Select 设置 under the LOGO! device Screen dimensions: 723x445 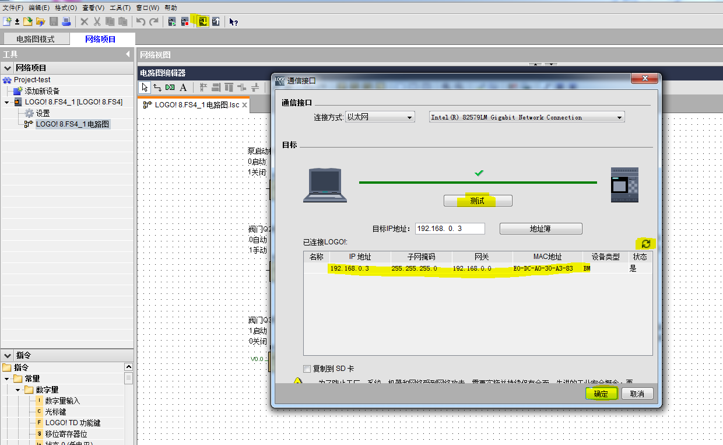tap(43, 113)
